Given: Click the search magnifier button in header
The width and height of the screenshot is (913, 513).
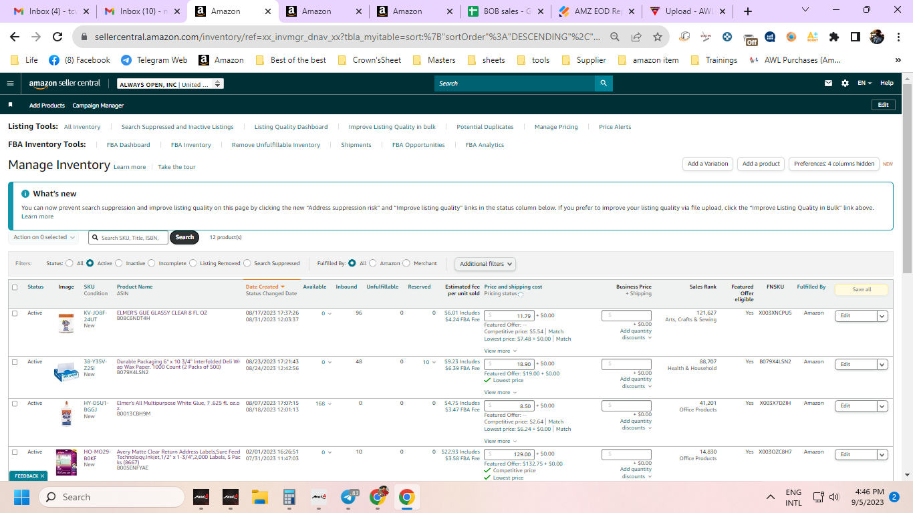Looking at the screenshot, I should (604, 83).
